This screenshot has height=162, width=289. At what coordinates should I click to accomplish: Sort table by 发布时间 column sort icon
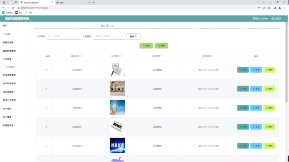[213, 56]
